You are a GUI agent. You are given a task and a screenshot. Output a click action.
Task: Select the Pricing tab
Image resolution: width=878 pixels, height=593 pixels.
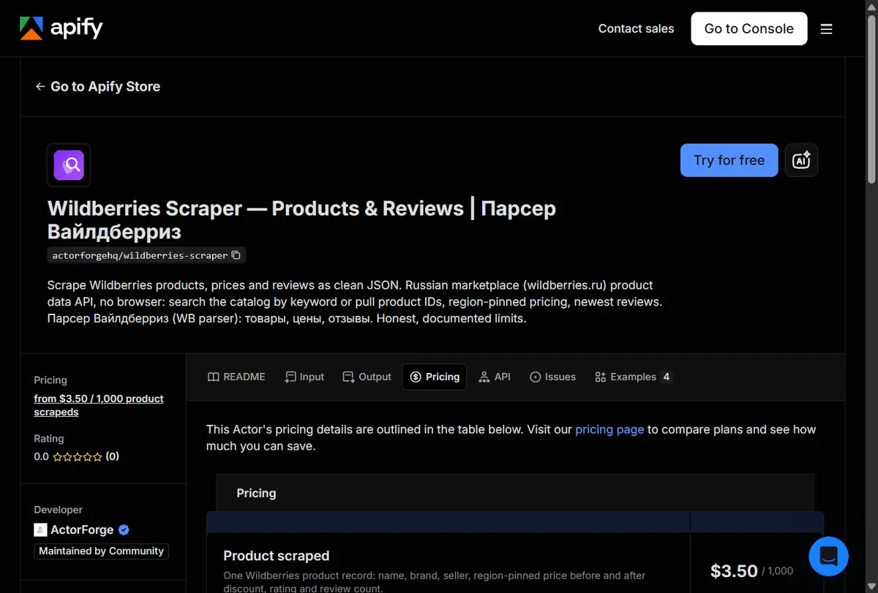tap(434, 377)
